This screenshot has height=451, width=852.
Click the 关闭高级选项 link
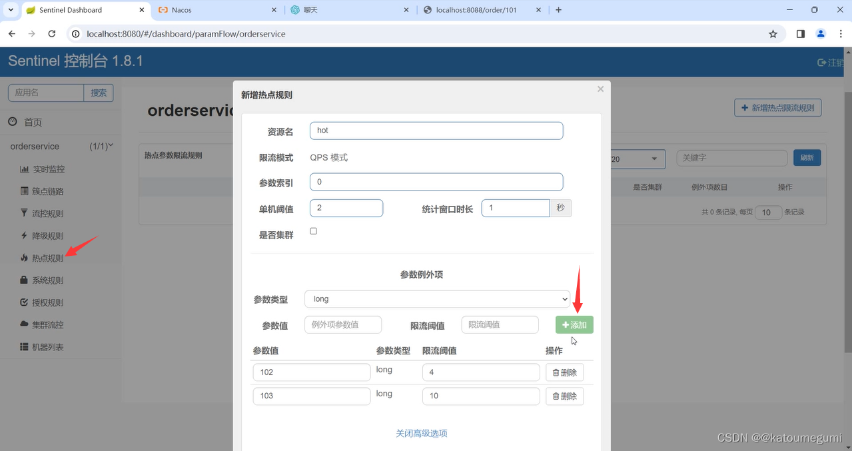422,433
